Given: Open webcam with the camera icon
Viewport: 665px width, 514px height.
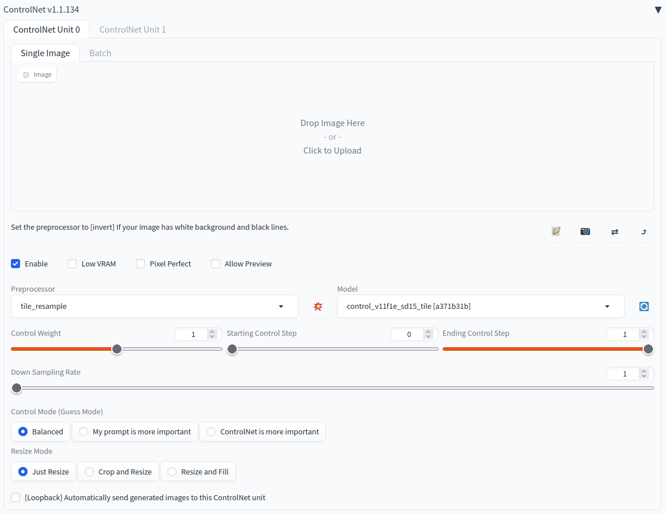Looking at the screenshot, I should 585,232.
